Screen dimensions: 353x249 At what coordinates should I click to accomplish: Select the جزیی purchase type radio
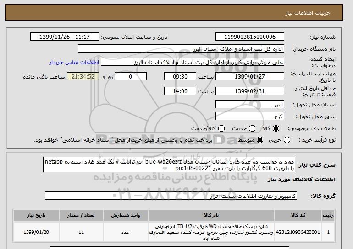(287, 140)
